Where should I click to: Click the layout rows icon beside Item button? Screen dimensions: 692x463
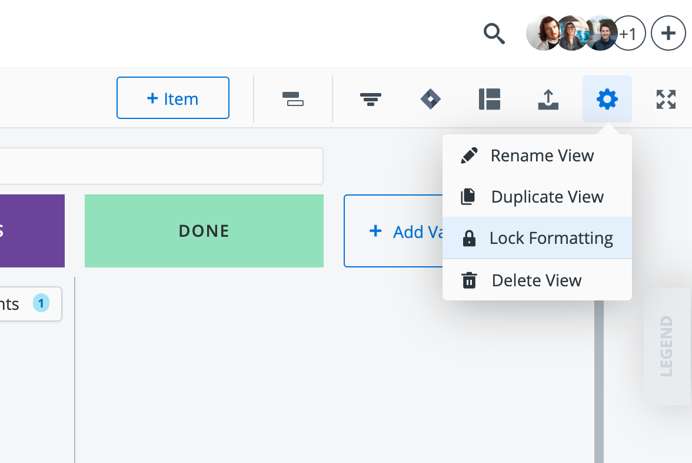293,99
